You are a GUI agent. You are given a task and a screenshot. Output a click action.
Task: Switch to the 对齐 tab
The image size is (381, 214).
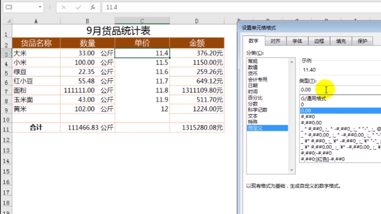click(x=275, y=41)
